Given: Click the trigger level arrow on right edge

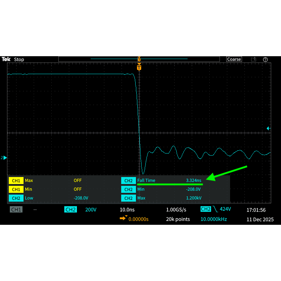Looking at the screenshot, I should tap(268, 129).
